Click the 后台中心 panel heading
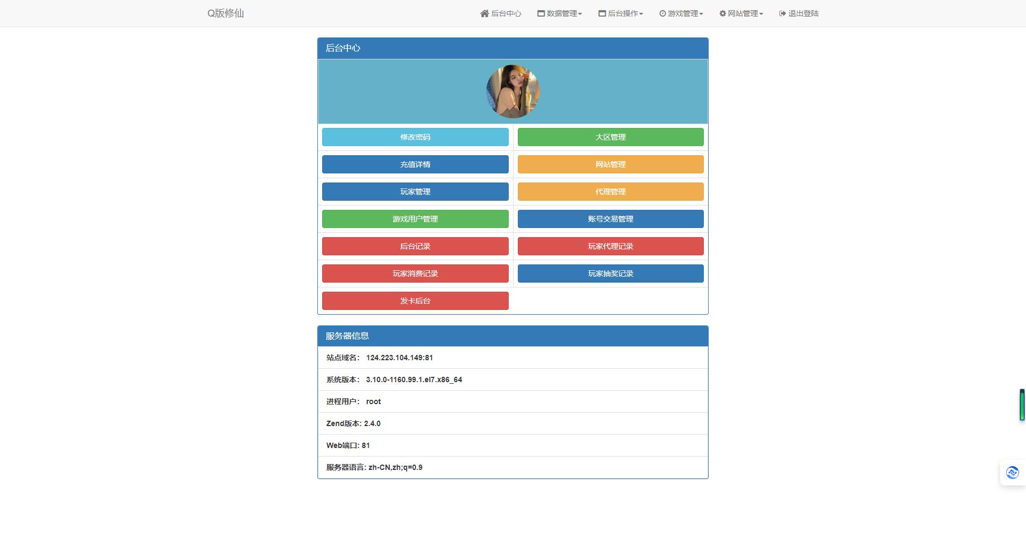The height and width of the screenshot is (539, 1026). click(x=513, y=48)
